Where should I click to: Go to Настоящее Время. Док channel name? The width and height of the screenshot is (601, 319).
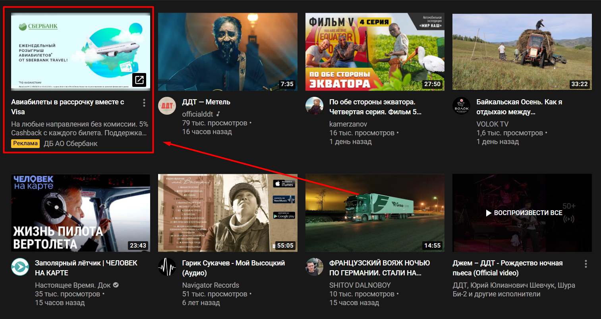[x=73, y=285]
